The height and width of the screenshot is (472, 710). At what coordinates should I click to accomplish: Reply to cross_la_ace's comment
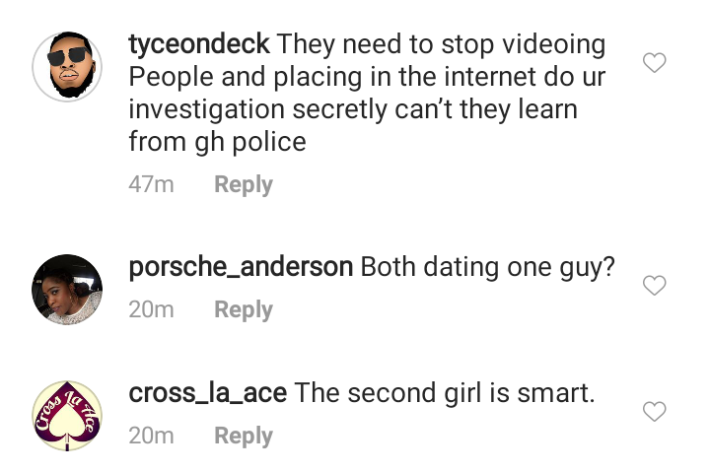coord(244,436)
